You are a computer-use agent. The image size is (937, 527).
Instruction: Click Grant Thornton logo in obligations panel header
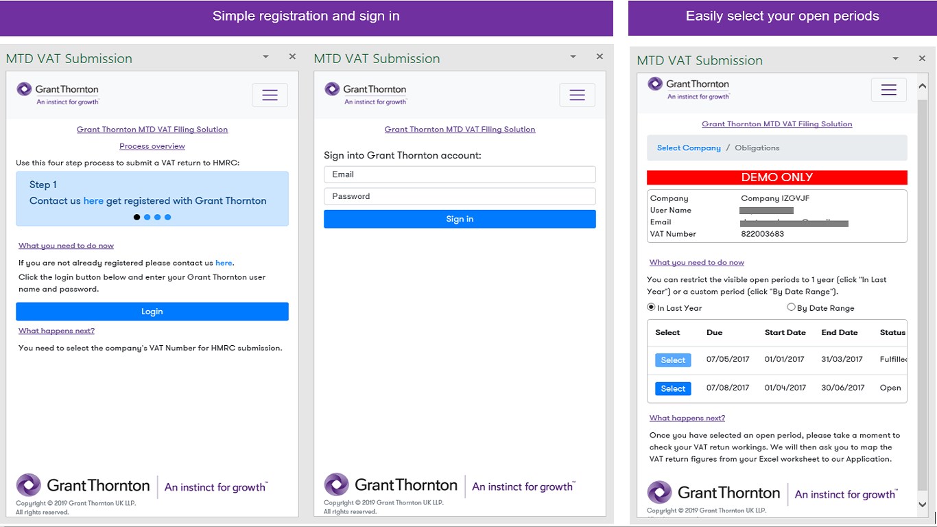pyautogui.click(x=689, y=89)
